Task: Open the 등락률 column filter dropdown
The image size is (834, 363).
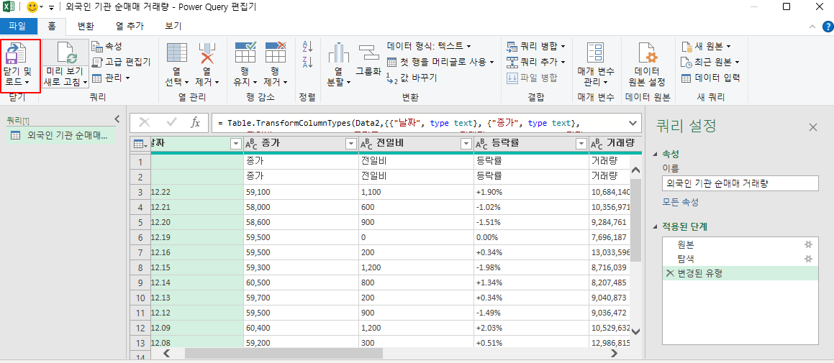Action: [x=581, y=144]
